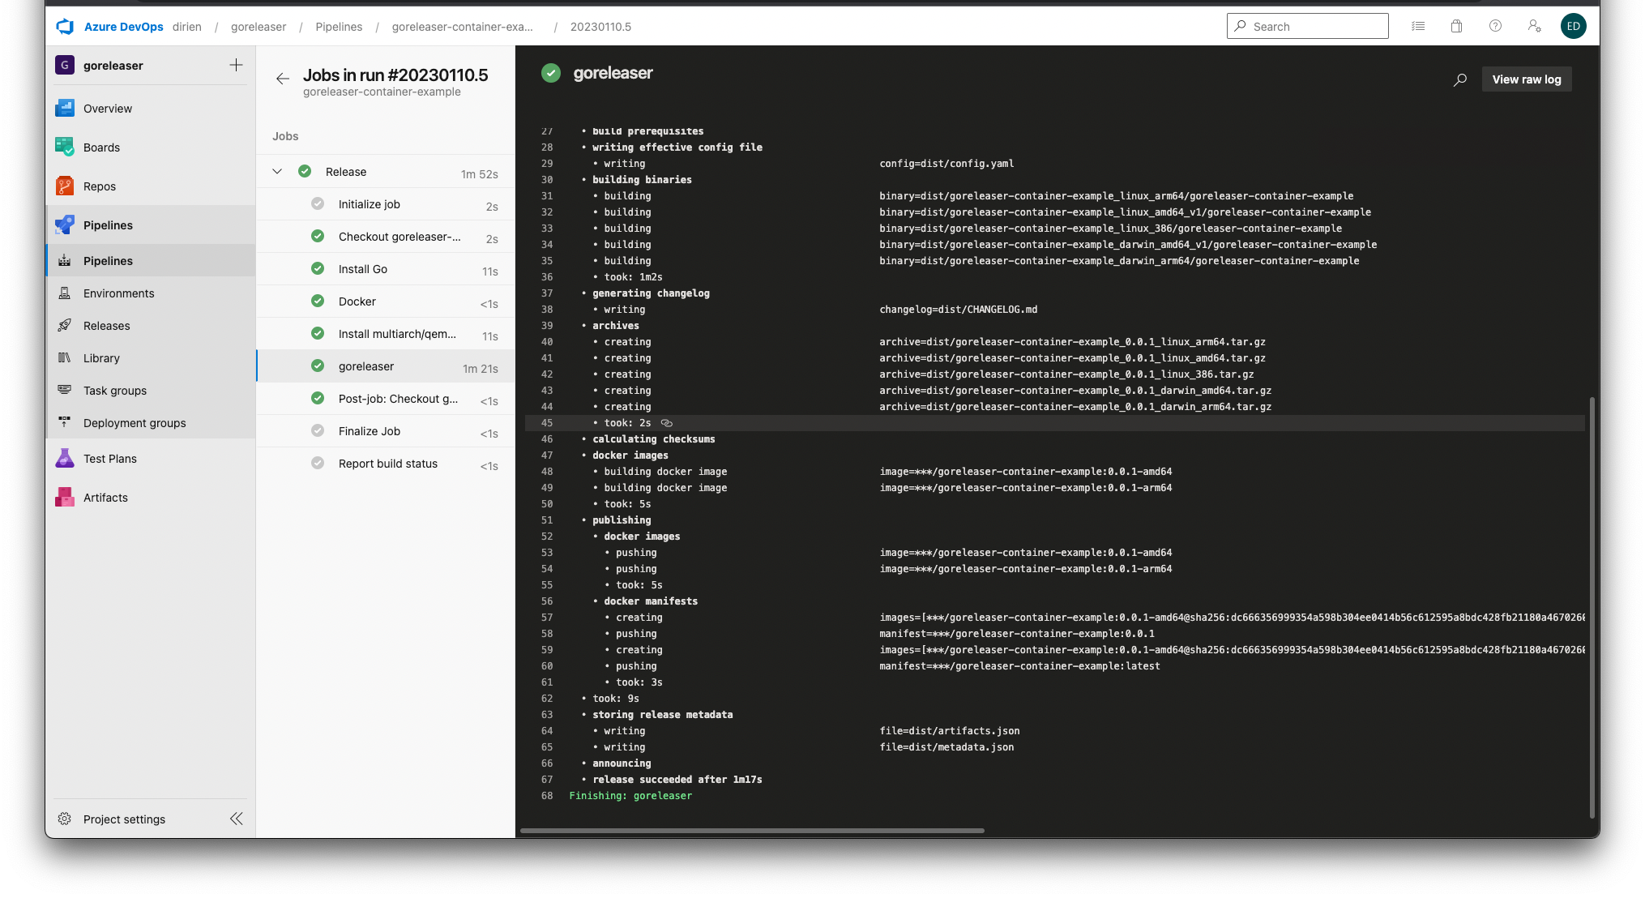This screenshot has width=1645, height=898.
Task: Select the Docker job step
Action: pos(386,301)
